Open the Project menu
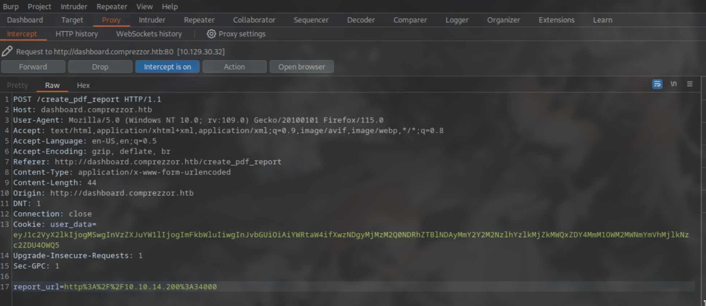The height and width of the screenshot is (306, 706). pos(39,7)
